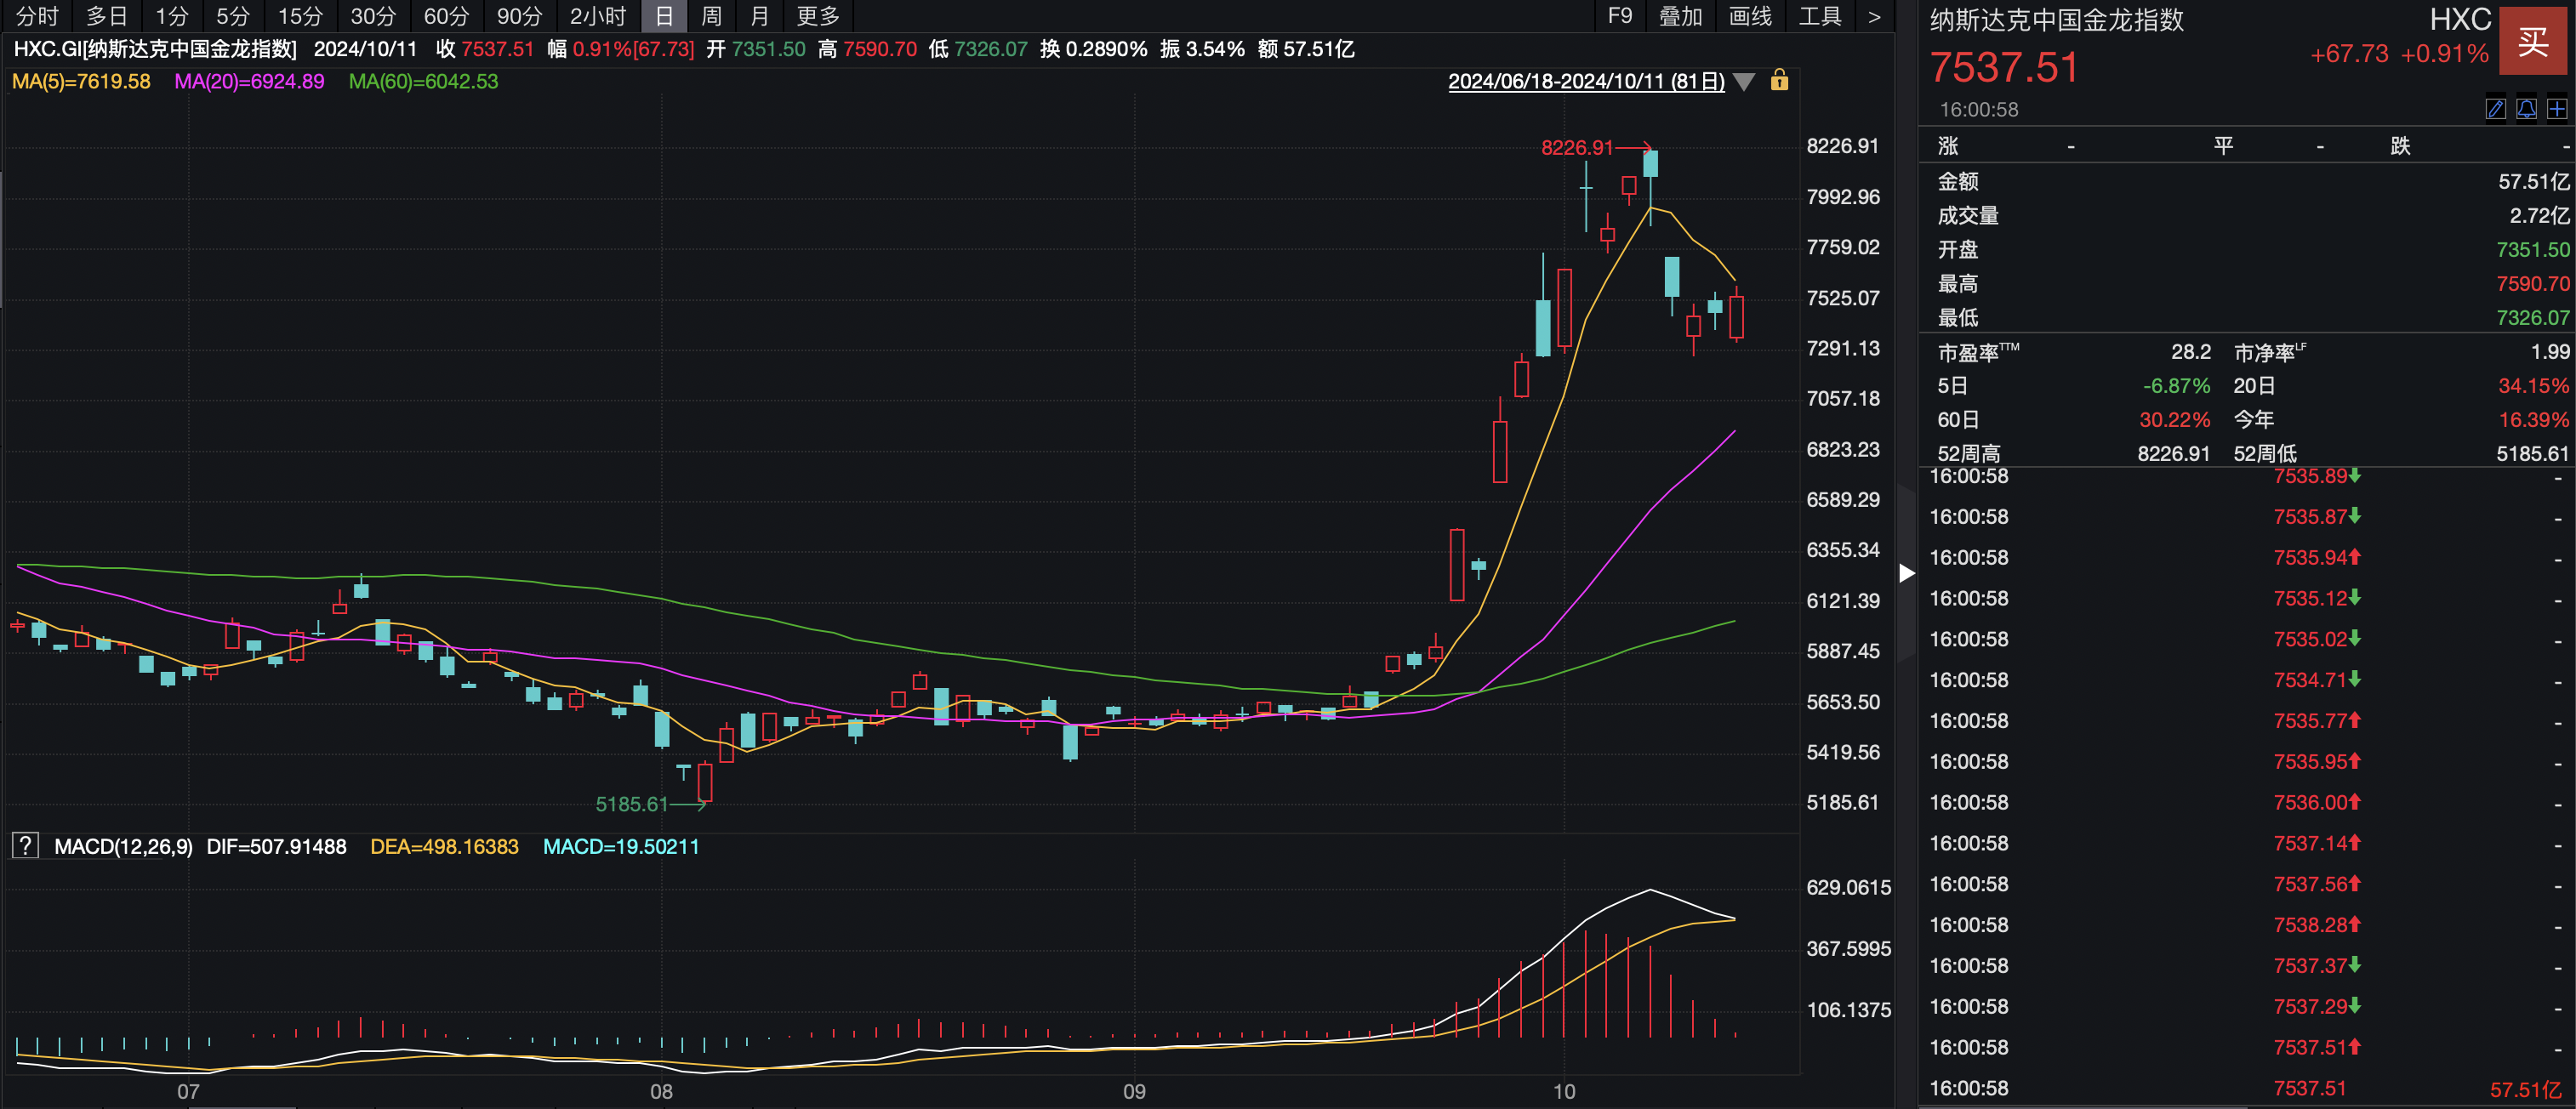Click the 最高 7590.70 value
The image size is (2576, 1109).
coord(2532,283)
